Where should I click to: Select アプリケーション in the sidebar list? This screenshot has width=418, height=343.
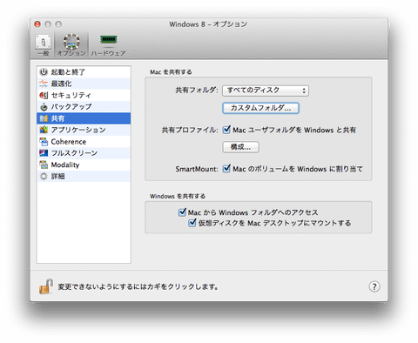tap(84, 130)
